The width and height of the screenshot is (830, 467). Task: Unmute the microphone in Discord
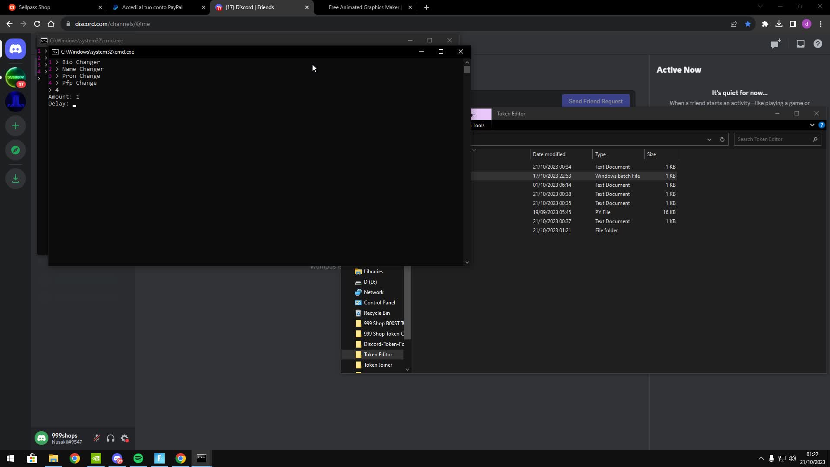click(x=97, y=438)
